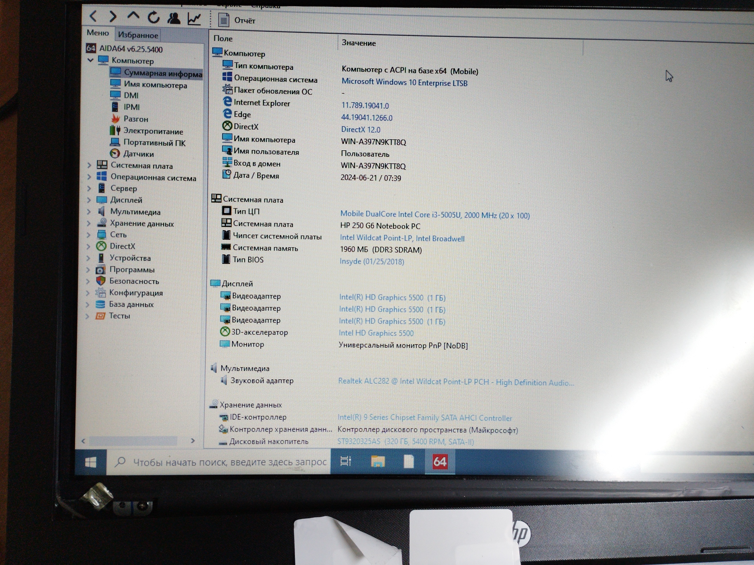Expand the Сервер tree node
The width and height of the screenshot is (754, 565).
coord(89,188)
